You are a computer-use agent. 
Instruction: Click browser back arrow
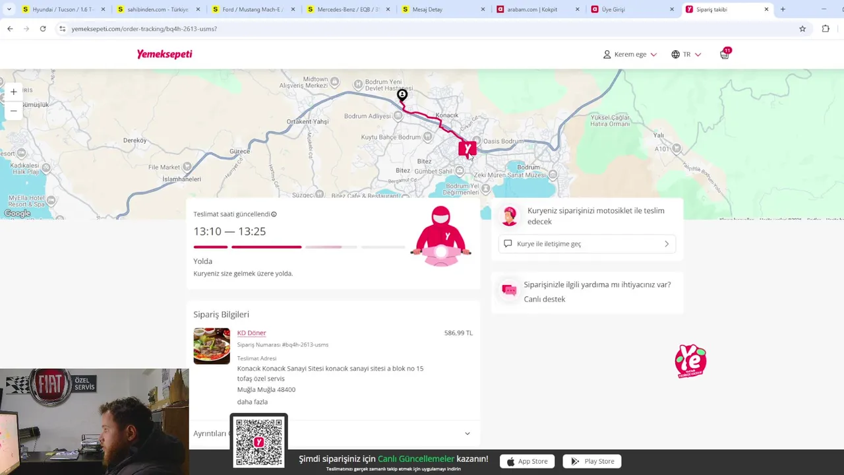[x=10, y=29]
